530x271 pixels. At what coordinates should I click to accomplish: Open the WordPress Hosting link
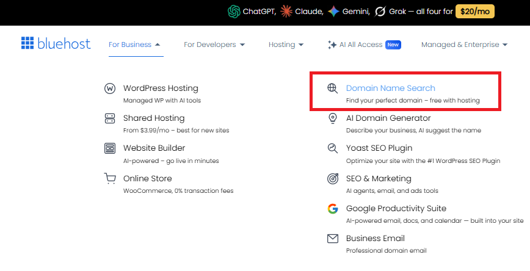(x=161, y=88)
